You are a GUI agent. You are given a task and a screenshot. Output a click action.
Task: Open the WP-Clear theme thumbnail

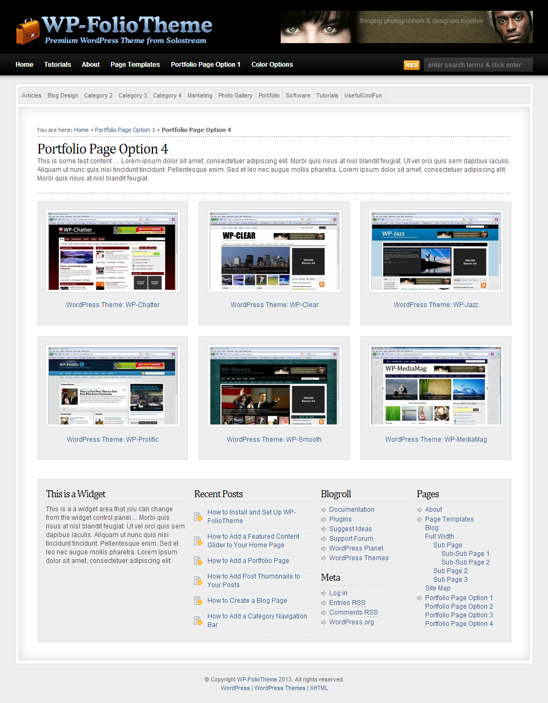[x=274, y=251]
